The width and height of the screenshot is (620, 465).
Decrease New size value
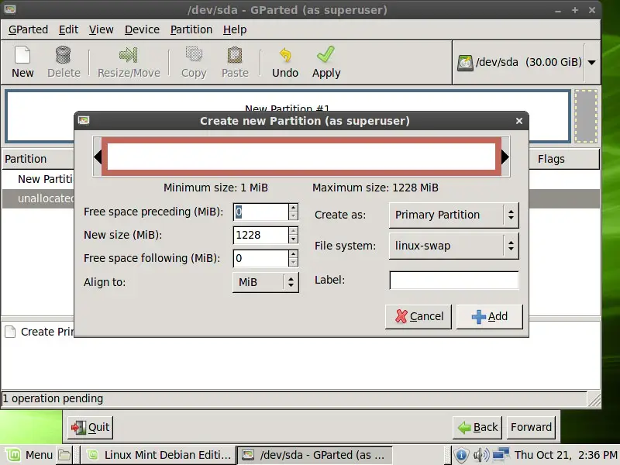293,239
